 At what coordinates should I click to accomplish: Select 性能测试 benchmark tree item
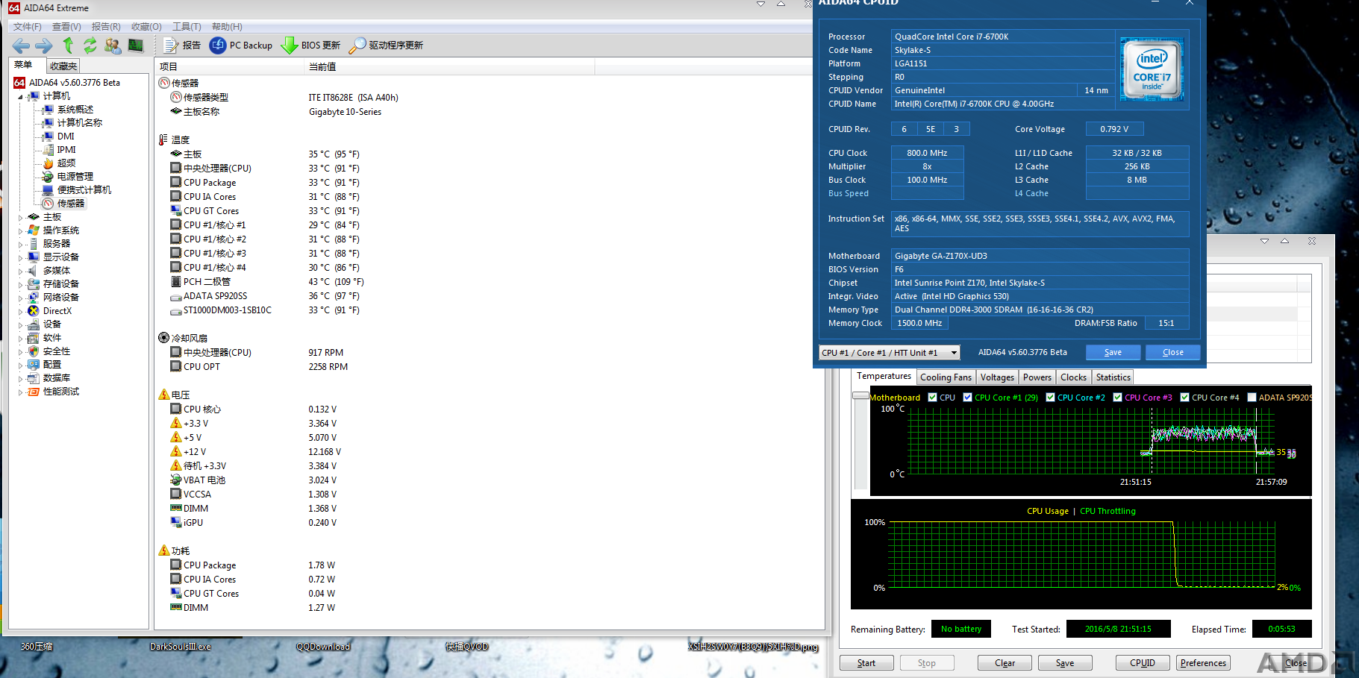61,392
